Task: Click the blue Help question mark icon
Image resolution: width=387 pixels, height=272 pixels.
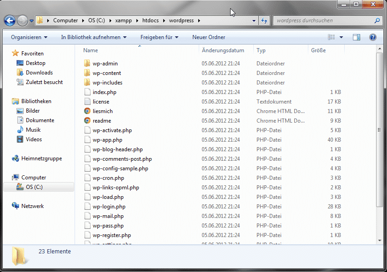Action: (x=373, y=37)
